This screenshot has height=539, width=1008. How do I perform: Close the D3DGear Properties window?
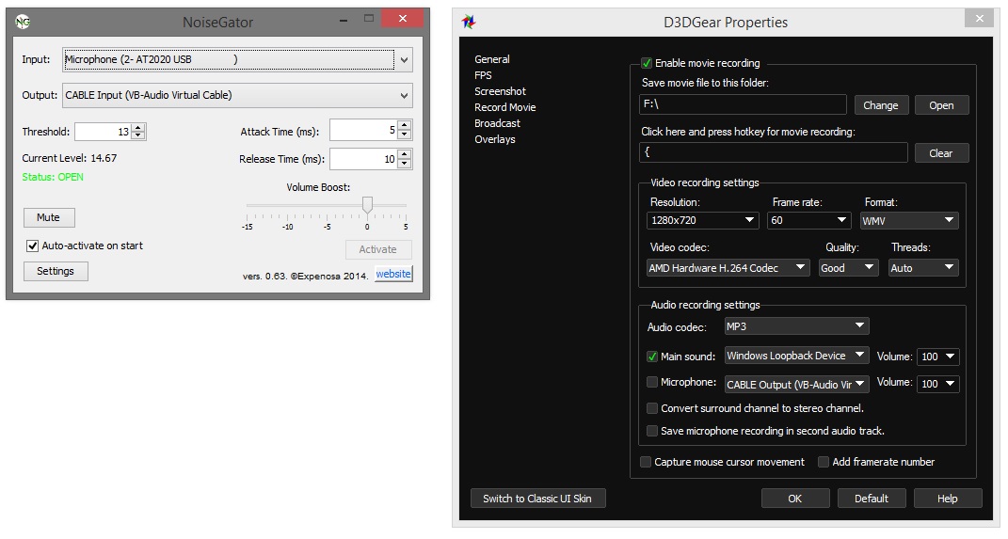(979, 19)
